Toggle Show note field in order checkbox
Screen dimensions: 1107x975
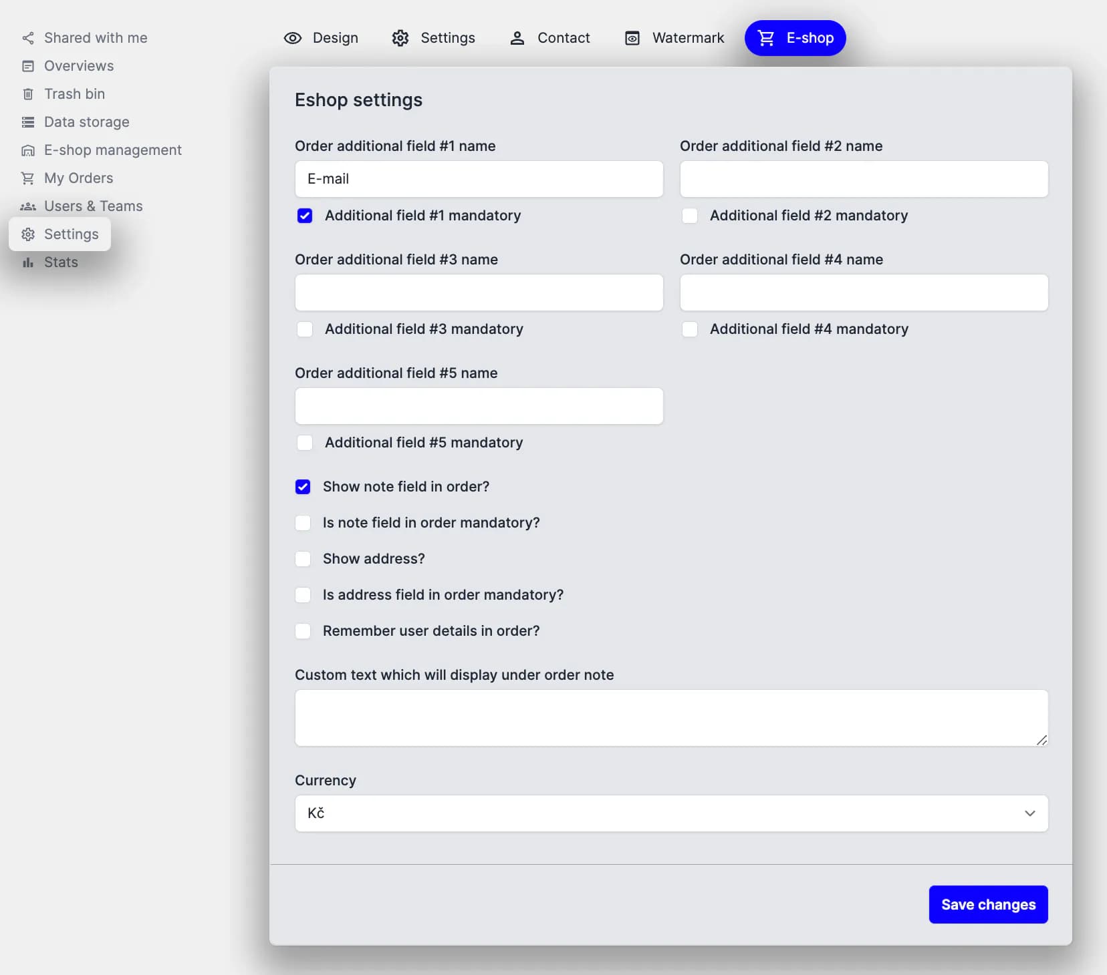(x=303, y=487)
